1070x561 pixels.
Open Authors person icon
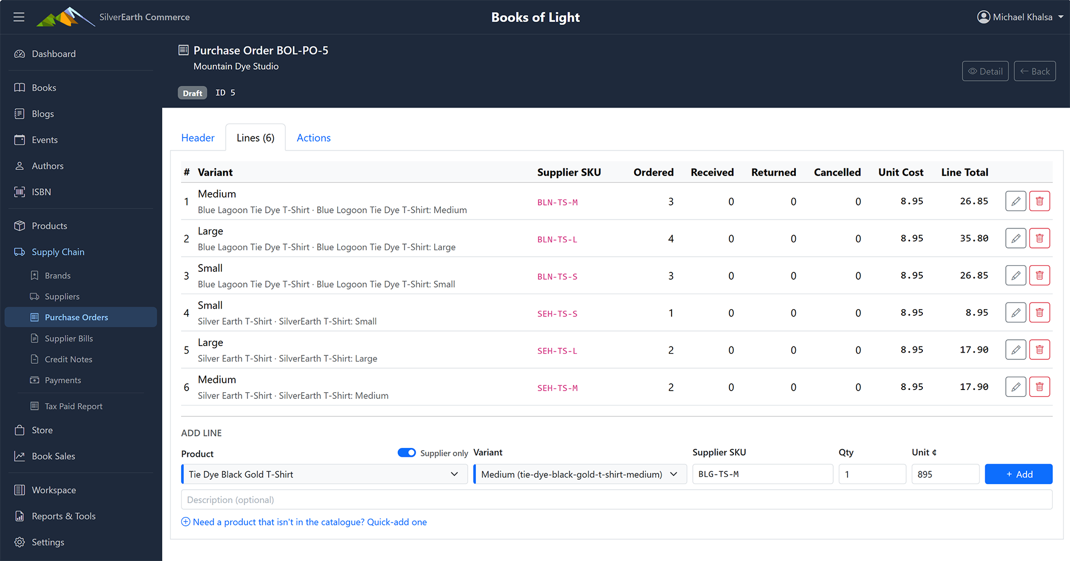coord(20,166)
